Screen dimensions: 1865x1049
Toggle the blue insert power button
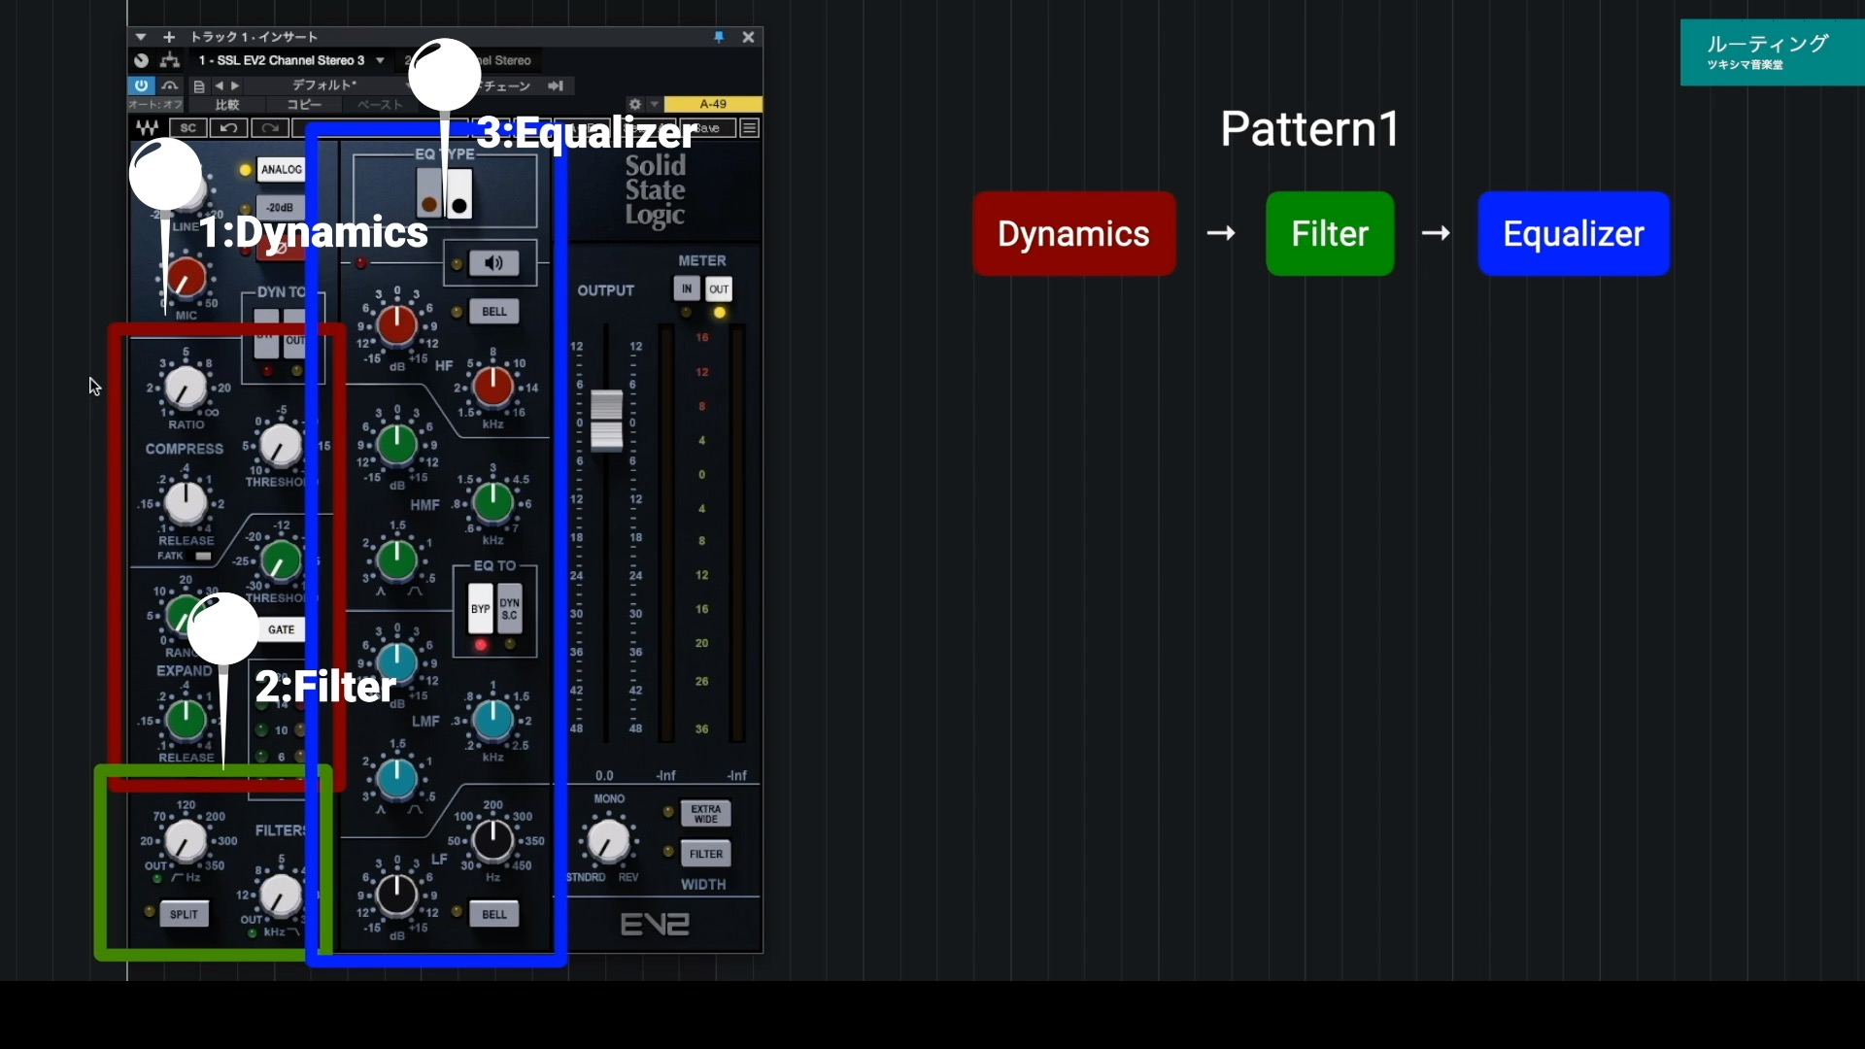click(x=141, y=85)
